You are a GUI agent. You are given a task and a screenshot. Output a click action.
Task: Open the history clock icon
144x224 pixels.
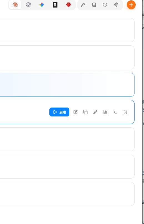(105, 5)
